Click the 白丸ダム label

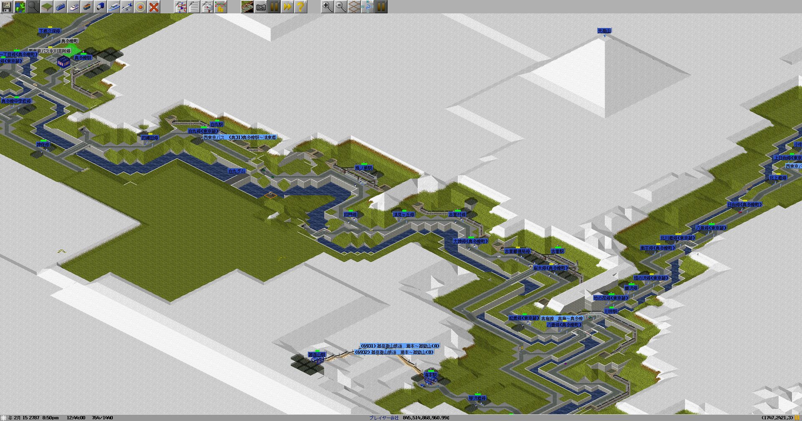click(x=237, y=171)
